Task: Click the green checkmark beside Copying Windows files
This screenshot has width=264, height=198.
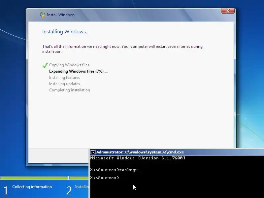Action: pyautogui.click(x=45, y=65)
